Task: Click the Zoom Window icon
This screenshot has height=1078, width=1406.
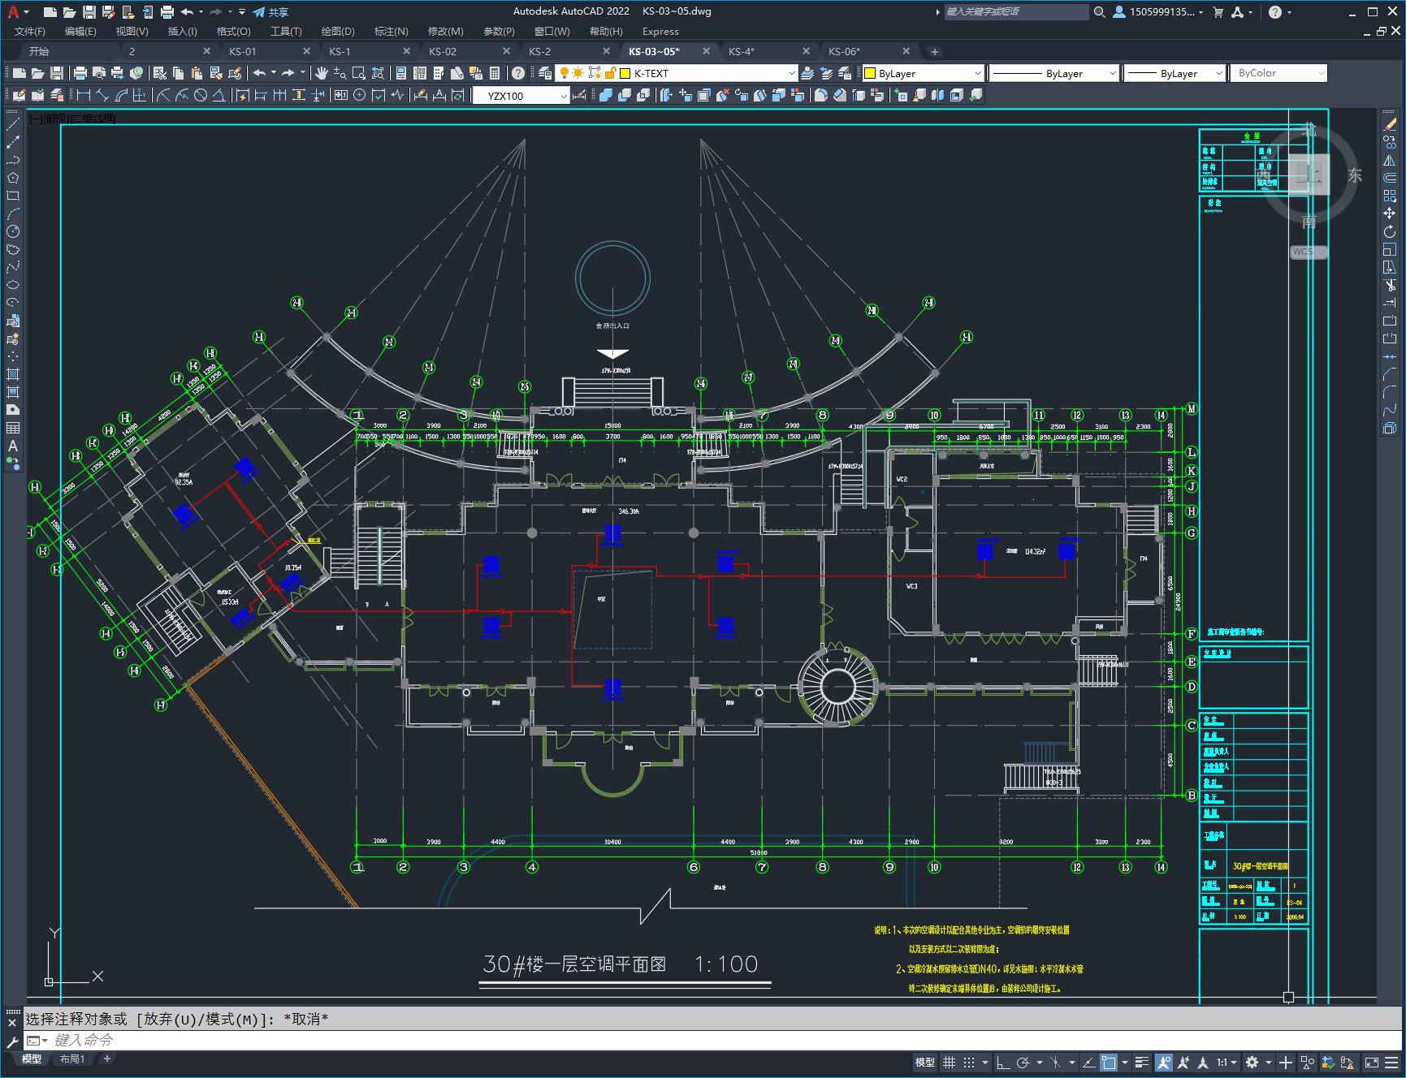Action: click(x=358, y=73)
